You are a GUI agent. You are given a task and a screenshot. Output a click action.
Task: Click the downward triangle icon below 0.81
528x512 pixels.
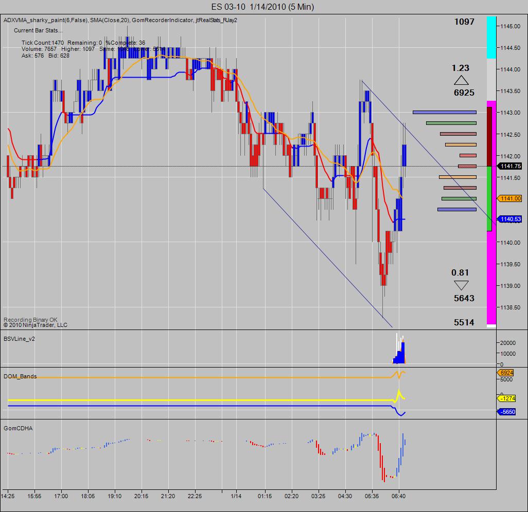(461, 285)
